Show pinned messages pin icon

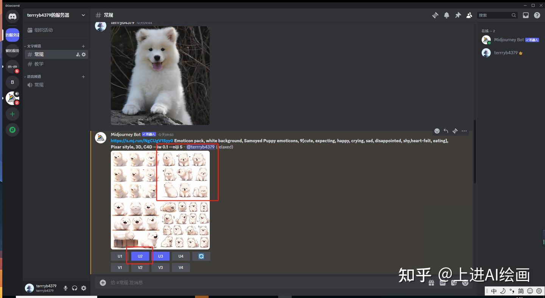(x=458, y=15)
